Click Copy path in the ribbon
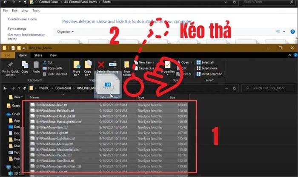 click(x=52, y=68)
